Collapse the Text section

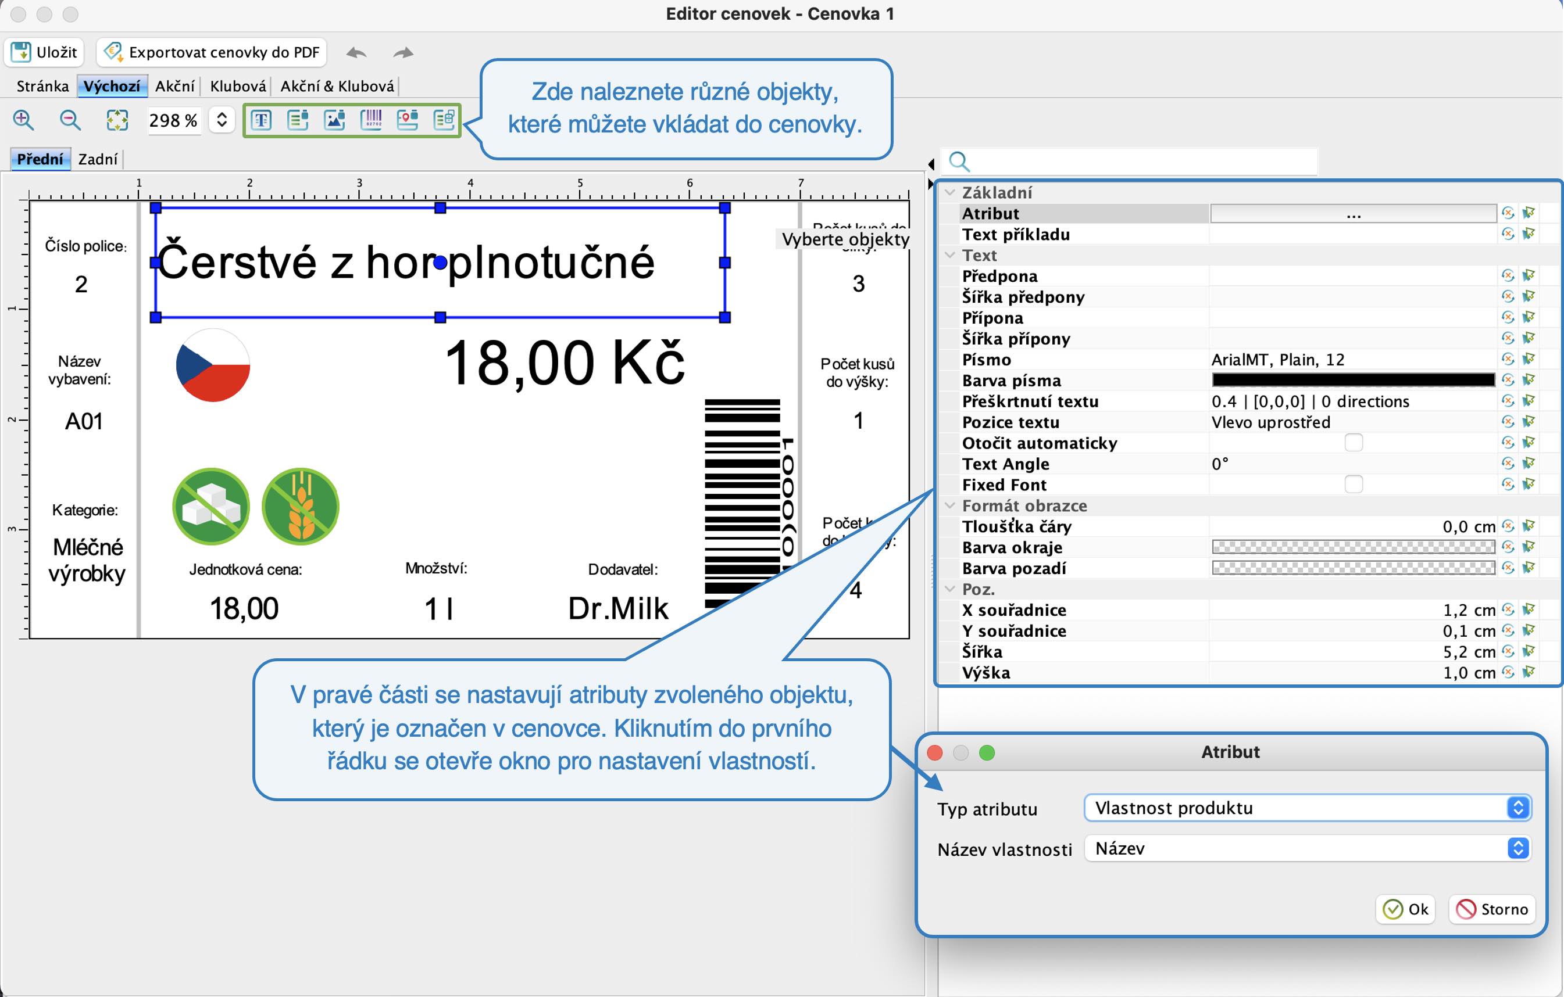[950, 255]
